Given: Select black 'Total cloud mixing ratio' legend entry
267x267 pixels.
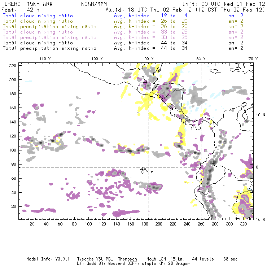Looking at the screenshot, I should tap(38, 43).
